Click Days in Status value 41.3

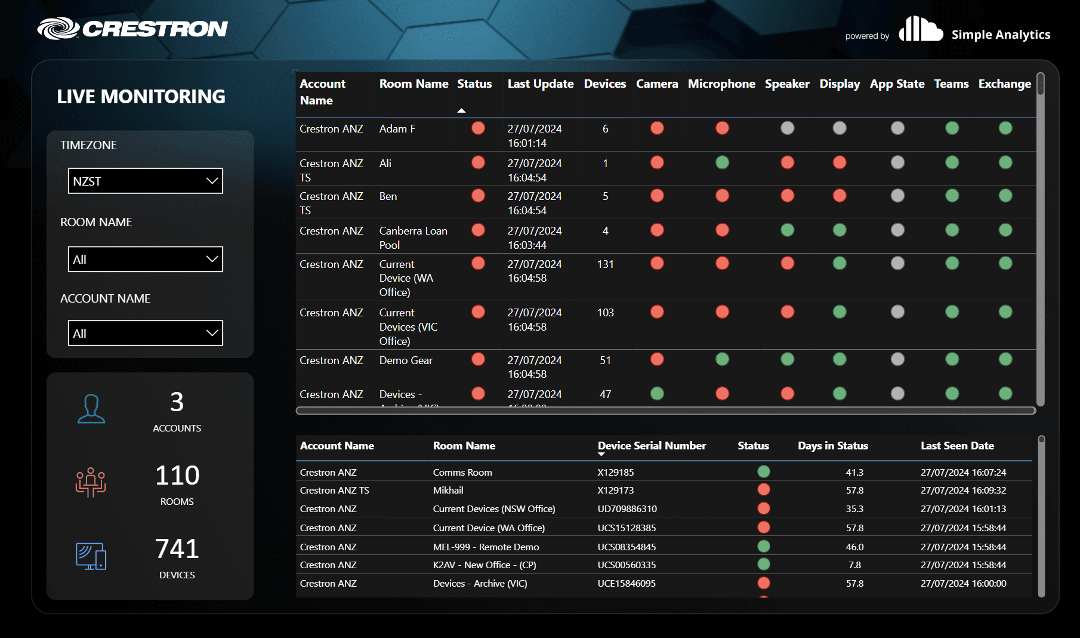tap(854, 472)
